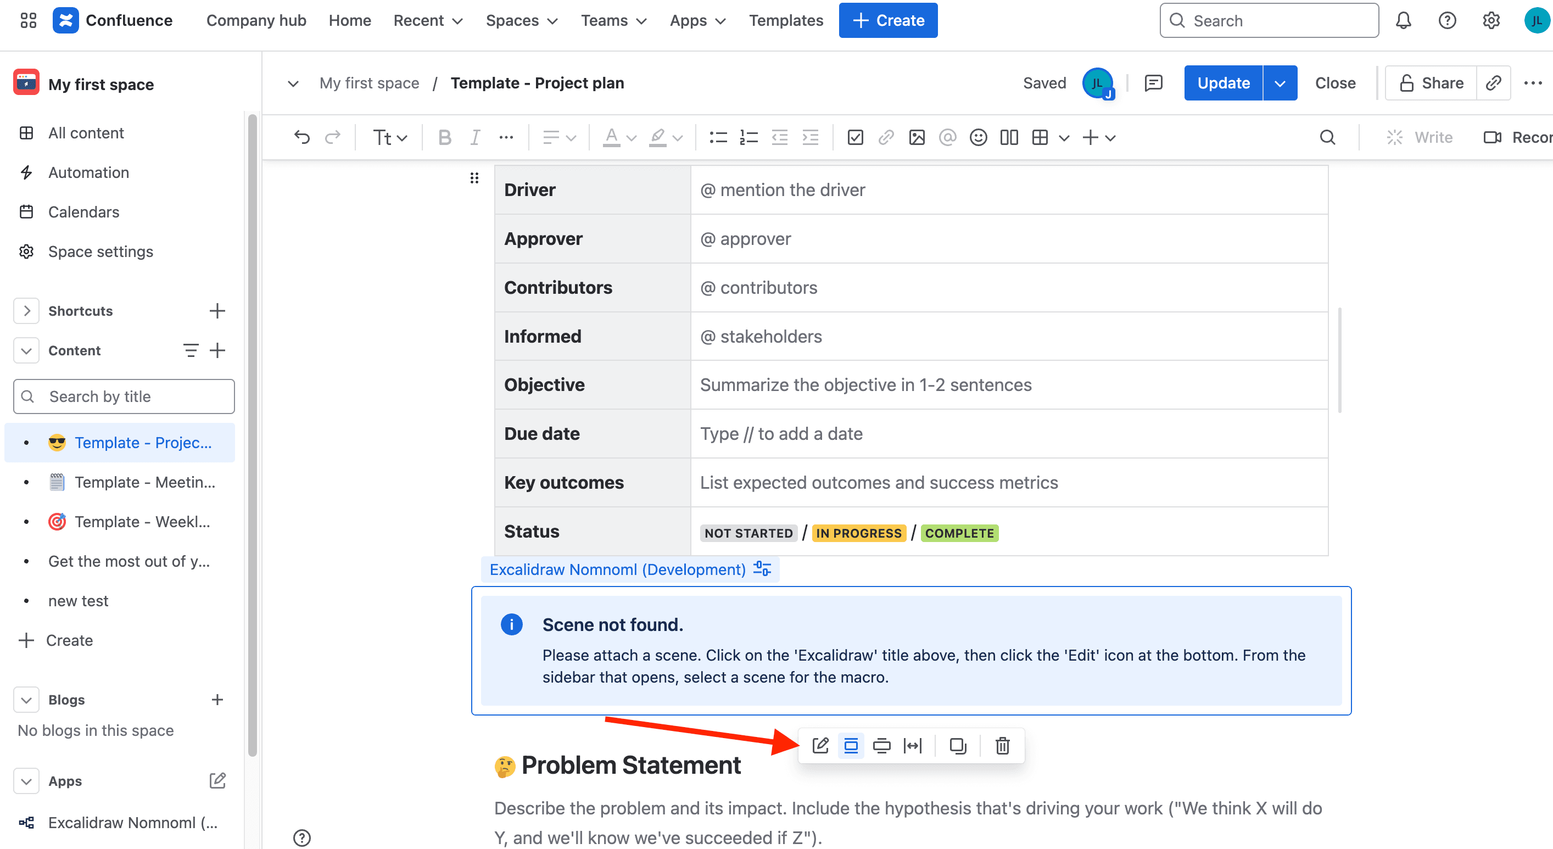This screenshot has height=849, width=1553.
Task: Close the editor
Action: 1335,83
